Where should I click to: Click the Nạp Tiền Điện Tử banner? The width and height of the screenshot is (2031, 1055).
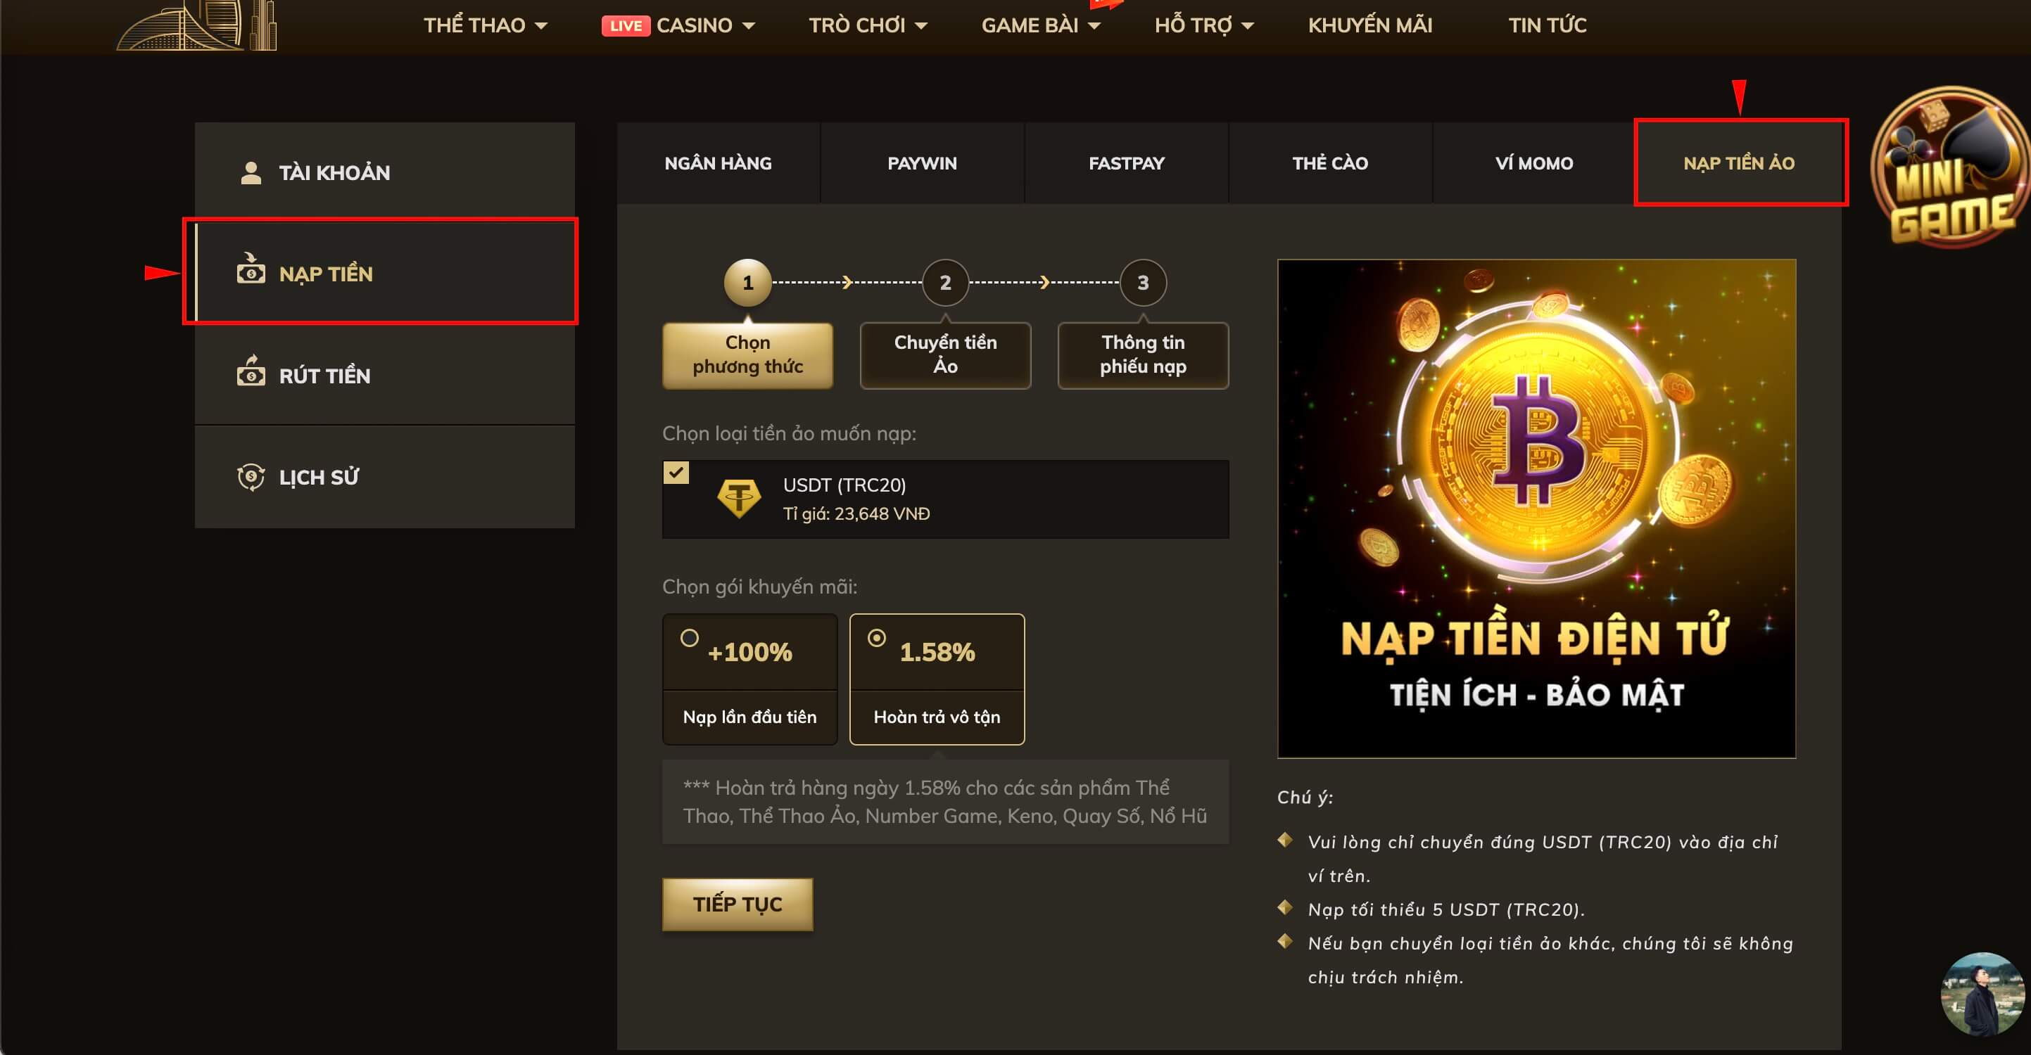click(x=1536, y=509)
